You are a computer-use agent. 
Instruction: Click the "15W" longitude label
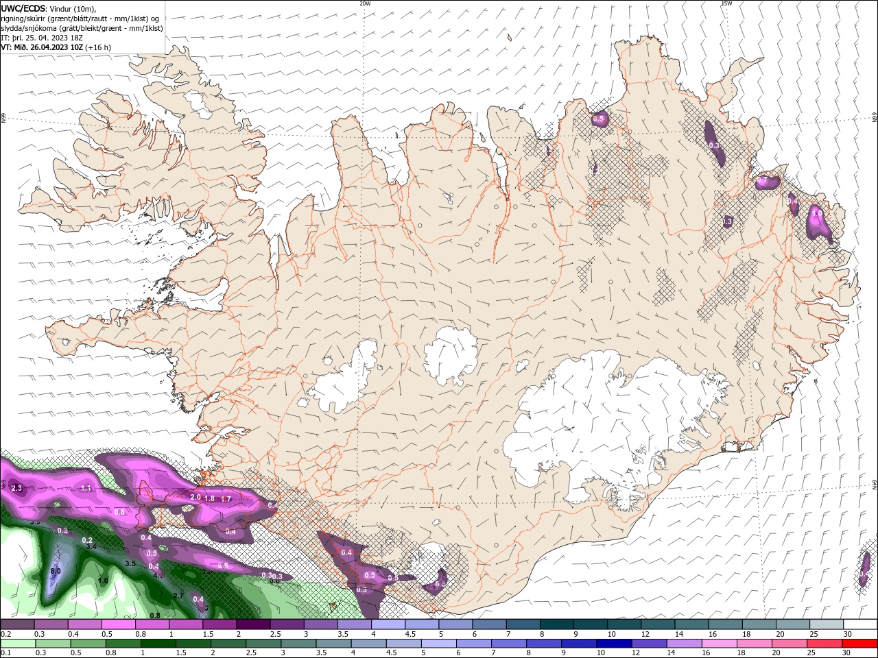(x=726, y=3)
